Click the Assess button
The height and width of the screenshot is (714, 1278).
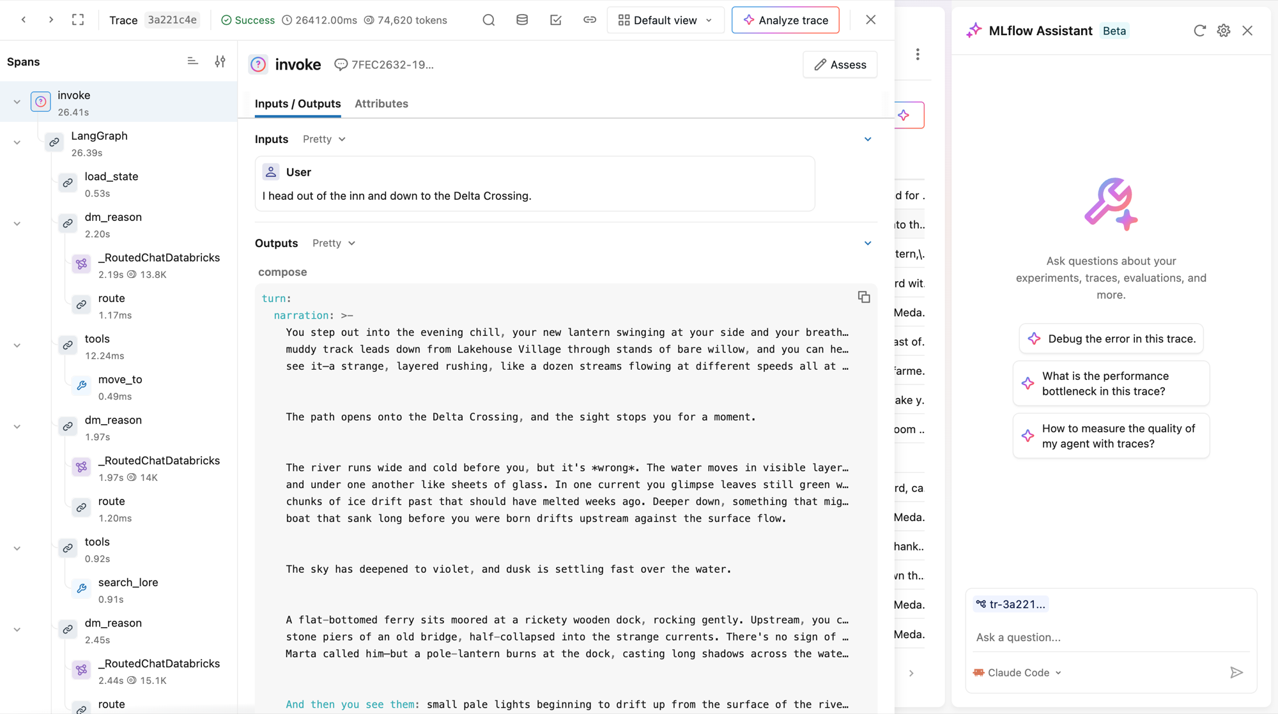point(840,65)
